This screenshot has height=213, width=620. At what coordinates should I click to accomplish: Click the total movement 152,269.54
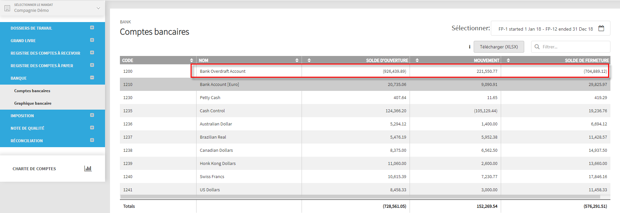tap(487, 206)
